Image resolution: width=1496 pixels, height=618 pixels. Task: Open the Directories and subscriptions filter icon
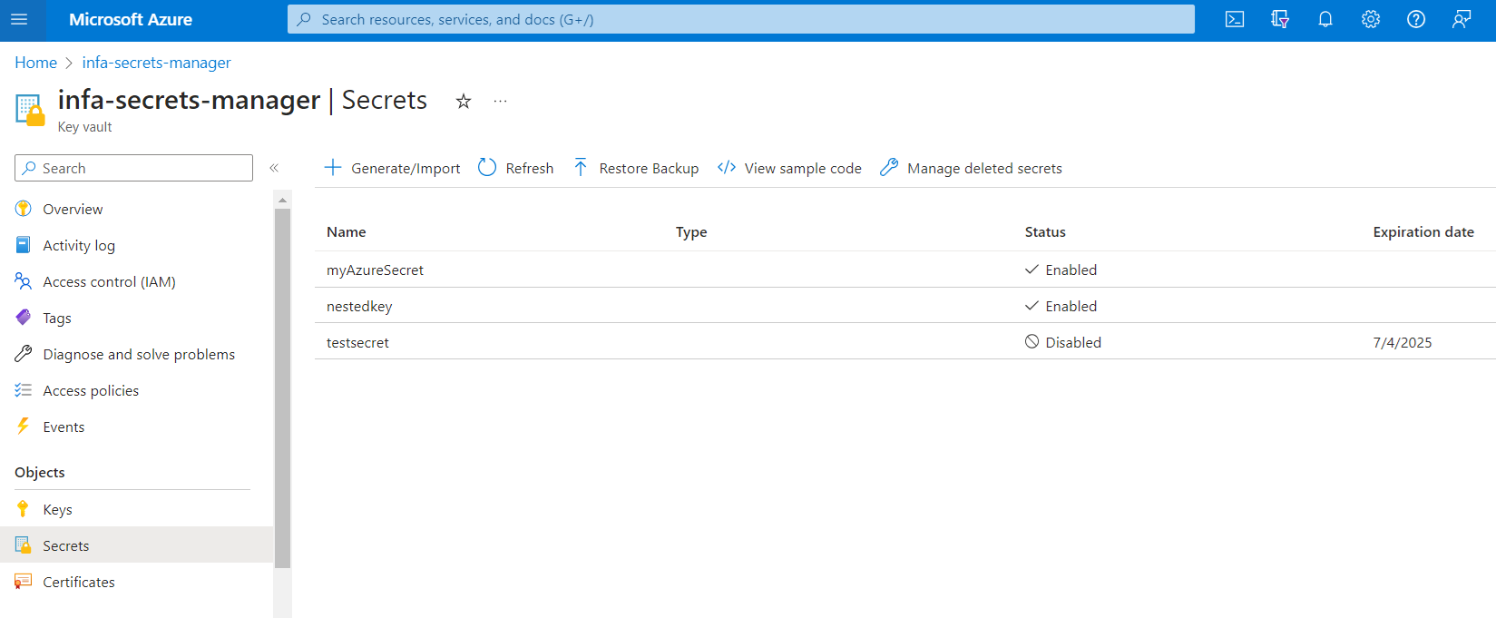click(x=1280, y=19)
